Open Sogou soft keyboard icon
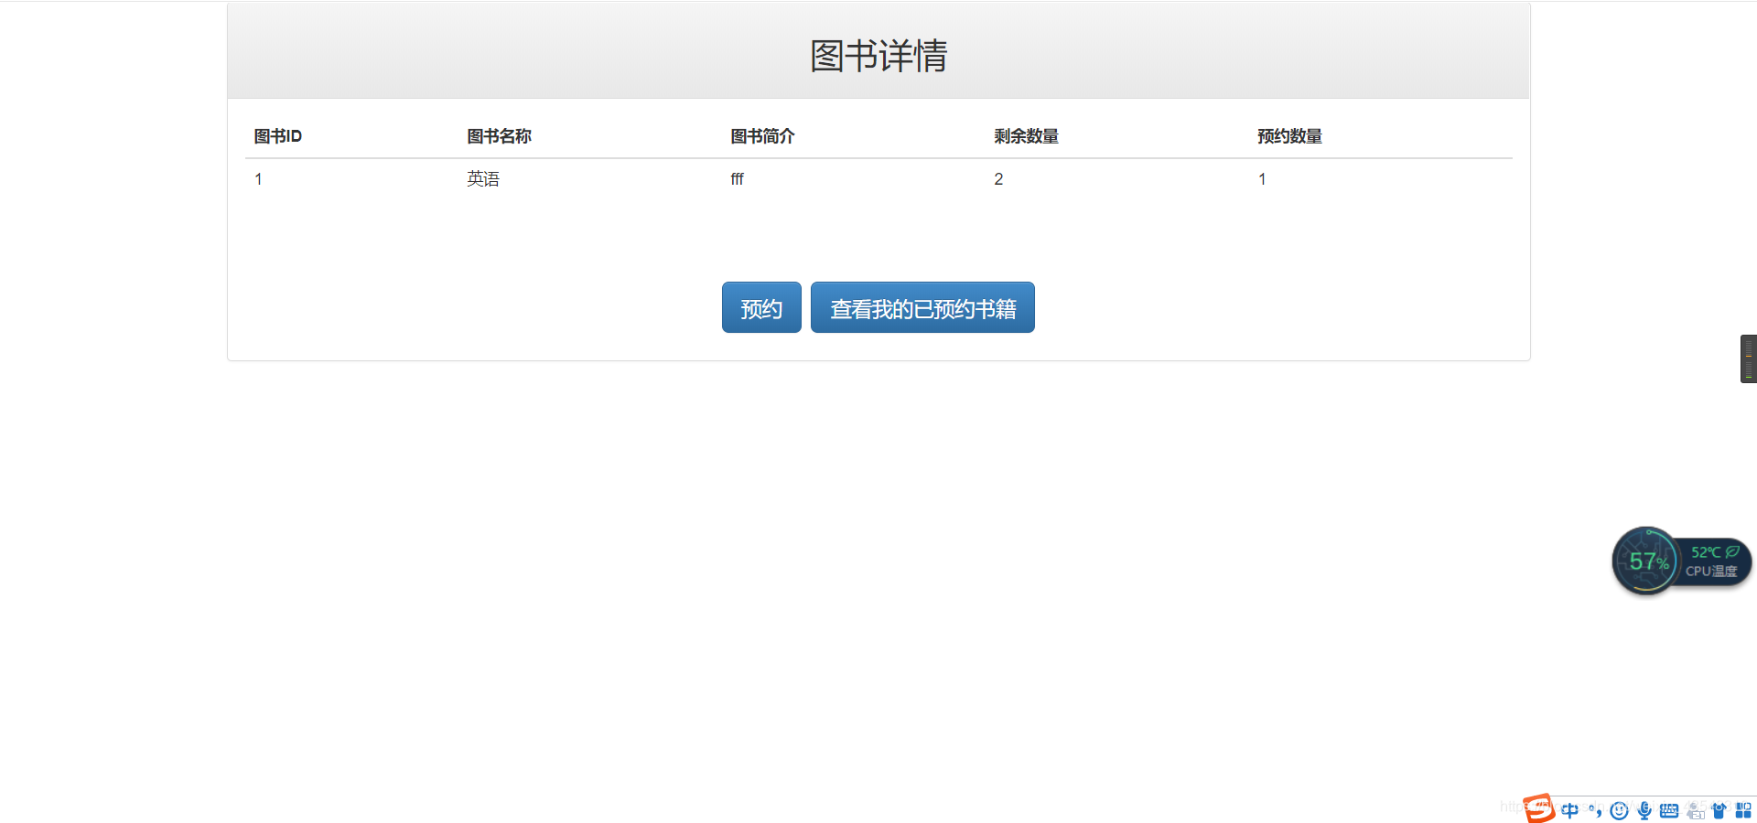The image size is (1757, 823). tap(1669, 810)
